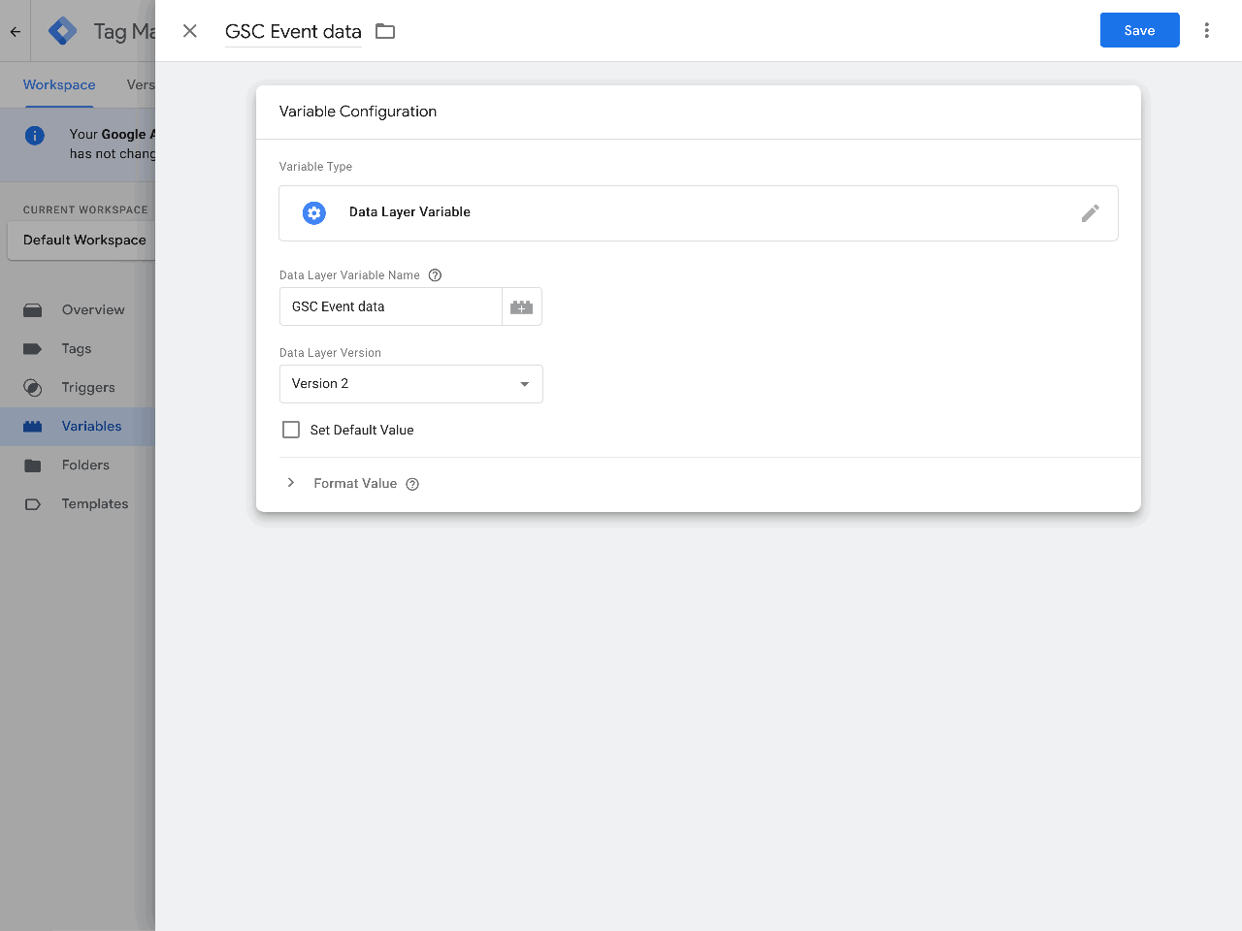Expand the Format Value section
1242x931 pixels.
pyautogui.click(x=290, y=482)
